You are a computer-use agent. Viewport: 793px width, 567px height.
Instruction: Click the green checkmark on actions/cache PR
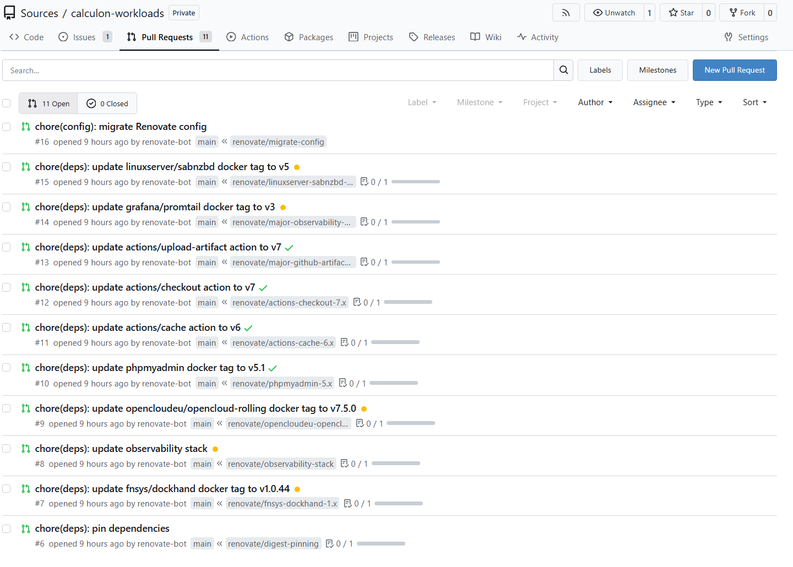(248, 328)
